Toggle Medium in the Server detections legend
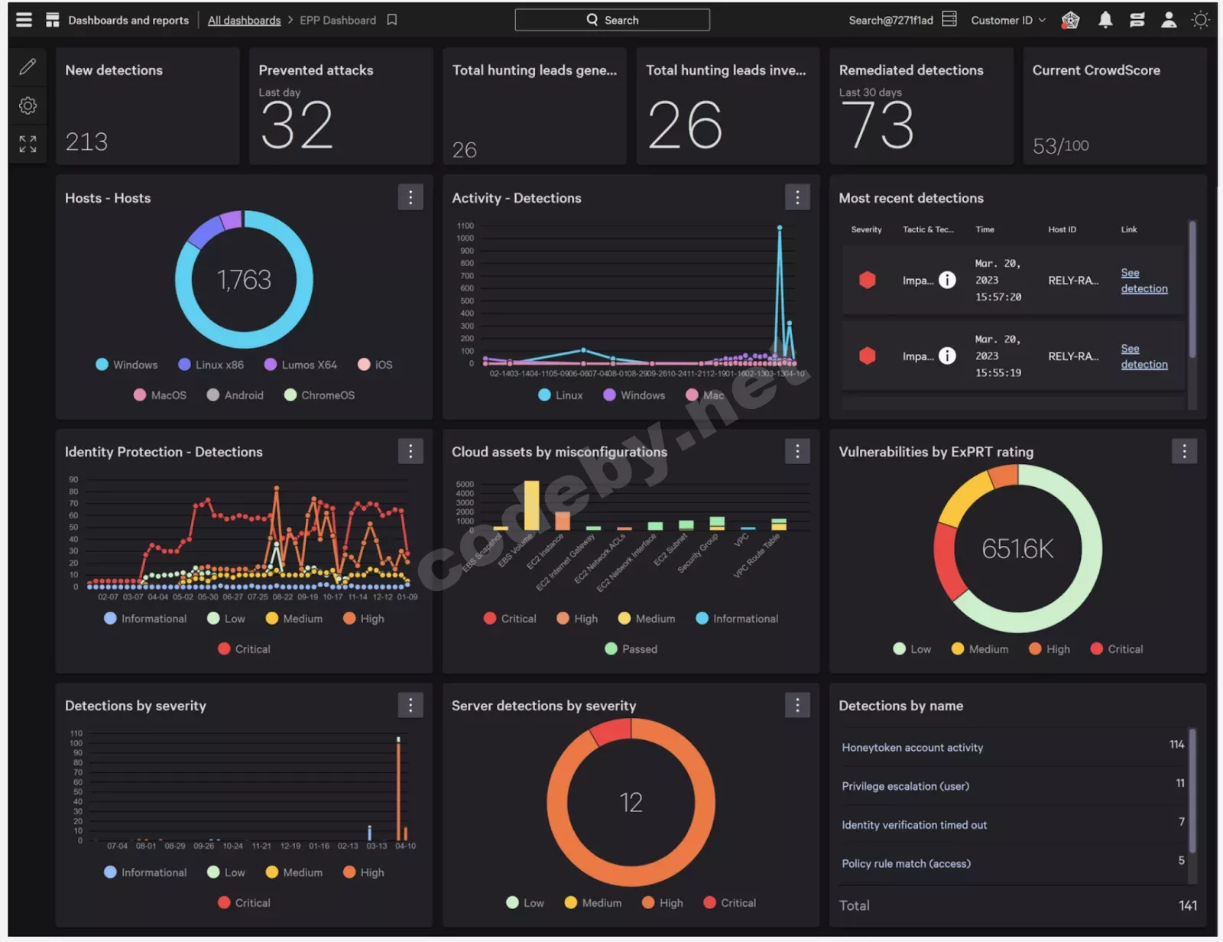Screen dimensions: 1223x942 tap(593, 902)
